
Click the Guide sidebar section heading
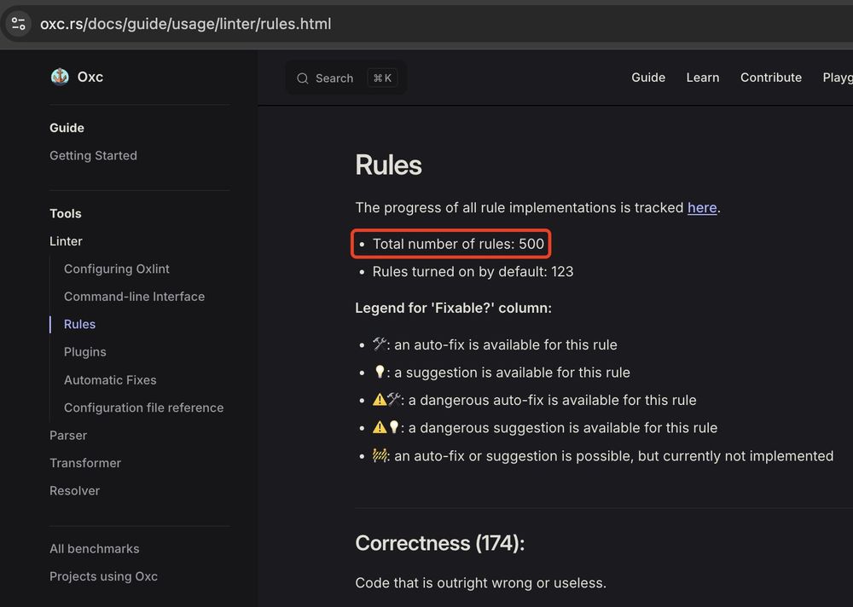(67, 128)
